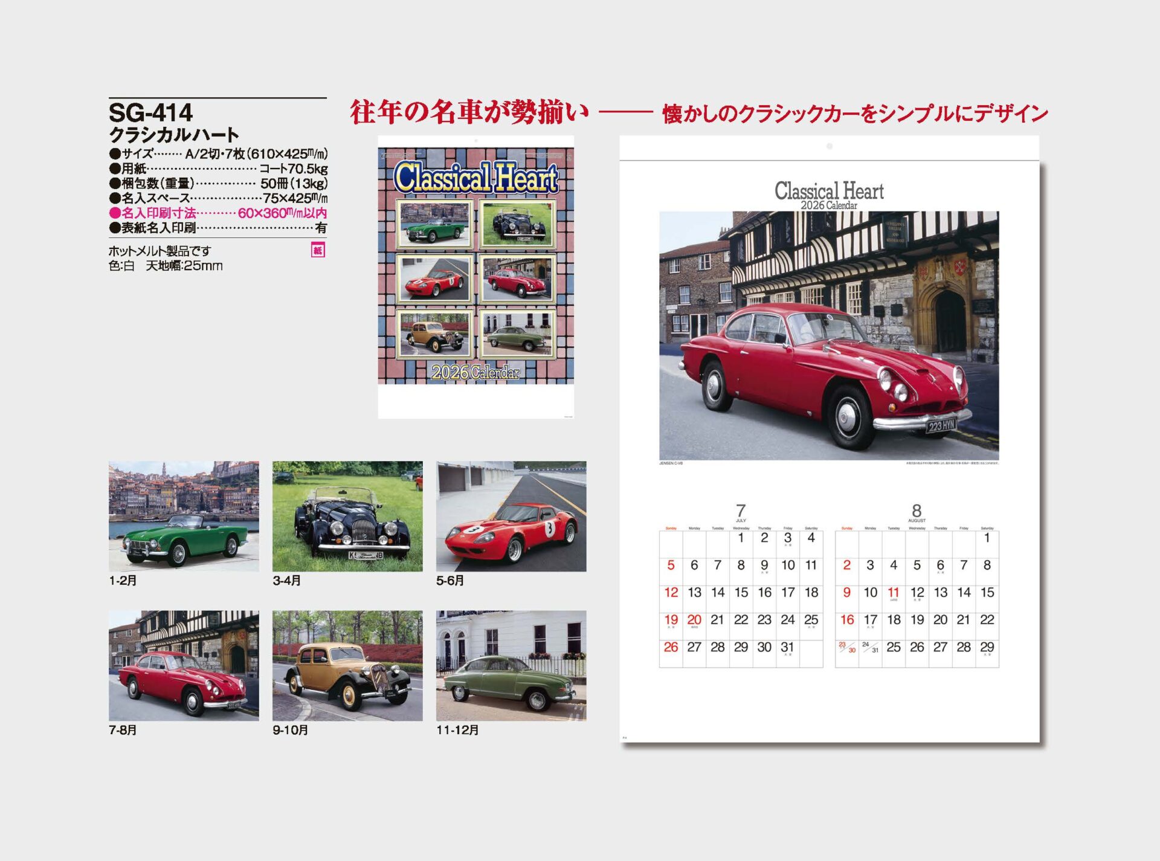This screenshot has width=1160, height=861.
Task: Click the 3-4月 caption
Action: point(286,581)
